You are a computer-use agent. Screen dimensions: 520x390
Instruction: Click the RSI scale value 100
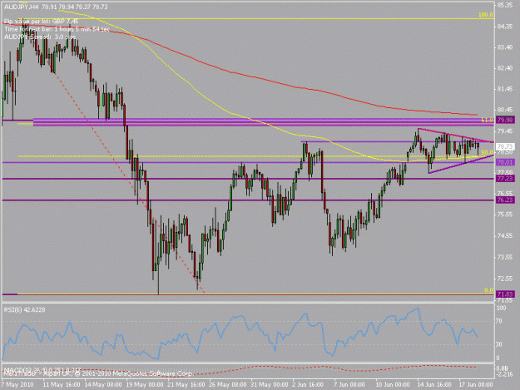click(501, 309)
